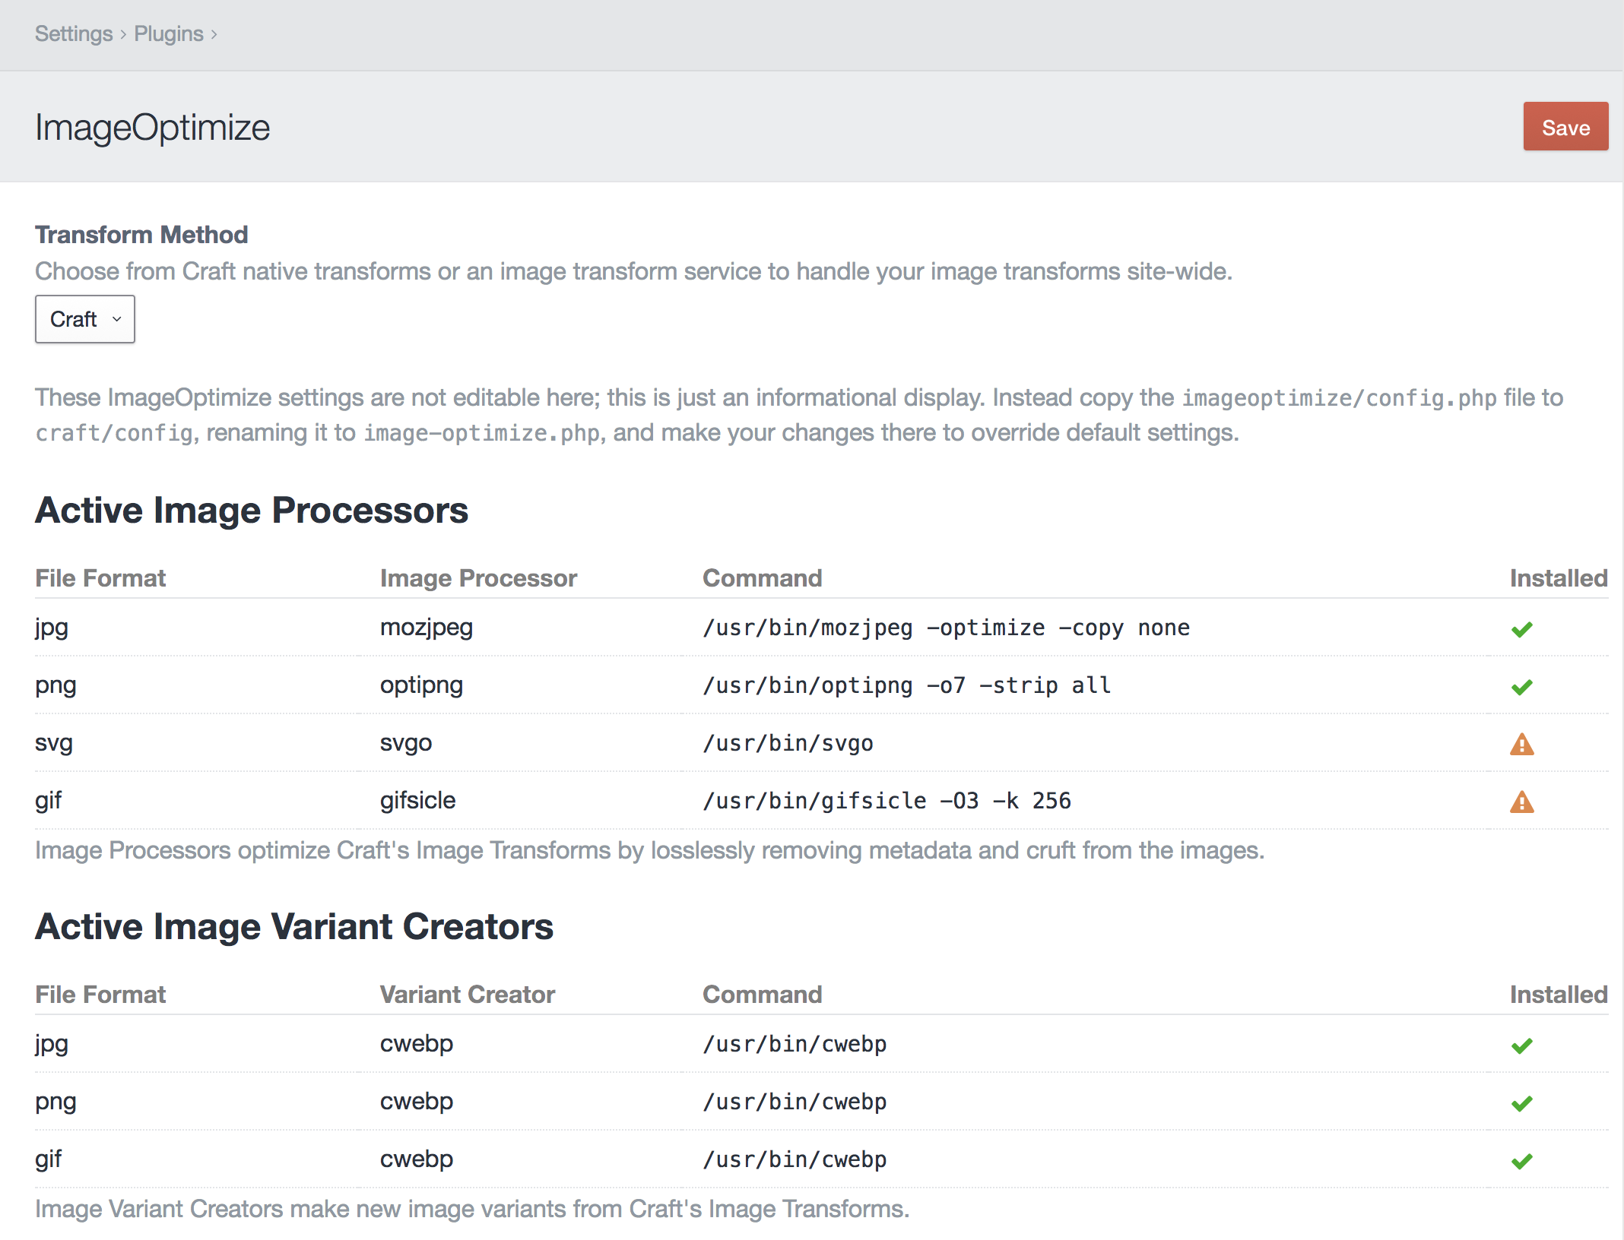The width and height of the screenshot is (1624, 1240).
Task: Click the optipng -o7 command text
Action: [906, 685]
